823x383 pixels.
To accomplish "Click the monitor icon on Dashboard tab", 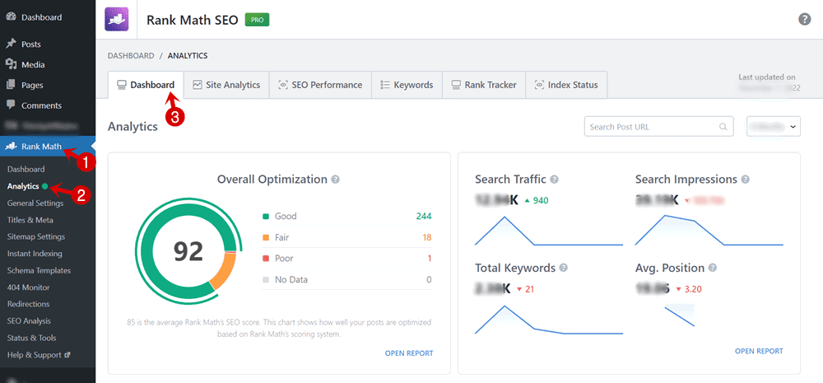I will tap(122, 85).
